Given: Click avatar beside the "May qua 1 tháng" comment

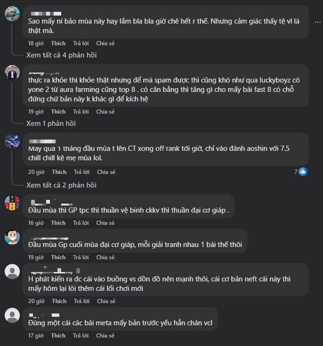Looking at the screenshot, I should [x=12, y=141].
